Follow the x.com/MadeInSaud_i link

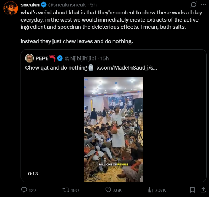tap(127, 68)
